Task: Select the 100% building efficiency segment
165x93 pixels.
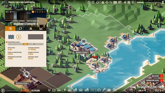Action: click(x=26, y=44)
